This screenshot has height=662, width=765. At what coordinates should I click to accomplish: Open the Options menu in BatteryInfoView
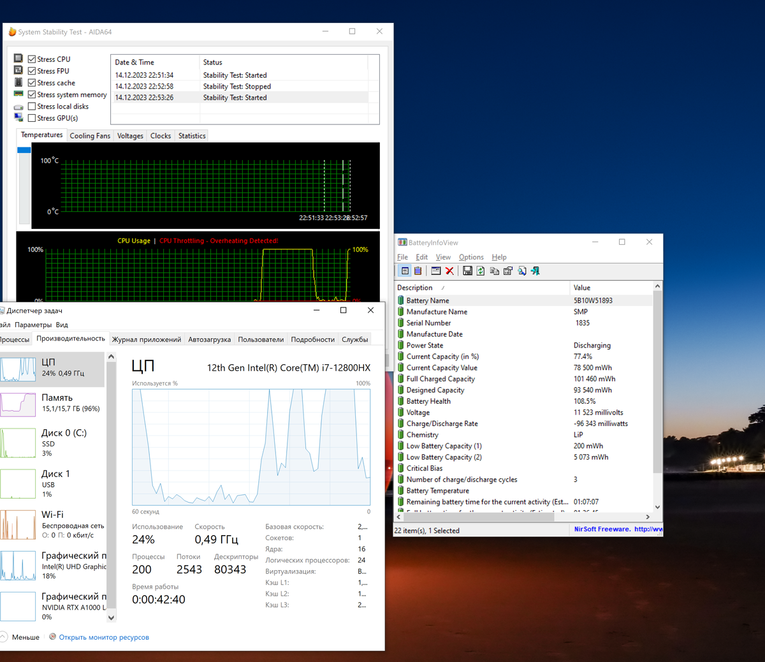[x=471, y=257]
